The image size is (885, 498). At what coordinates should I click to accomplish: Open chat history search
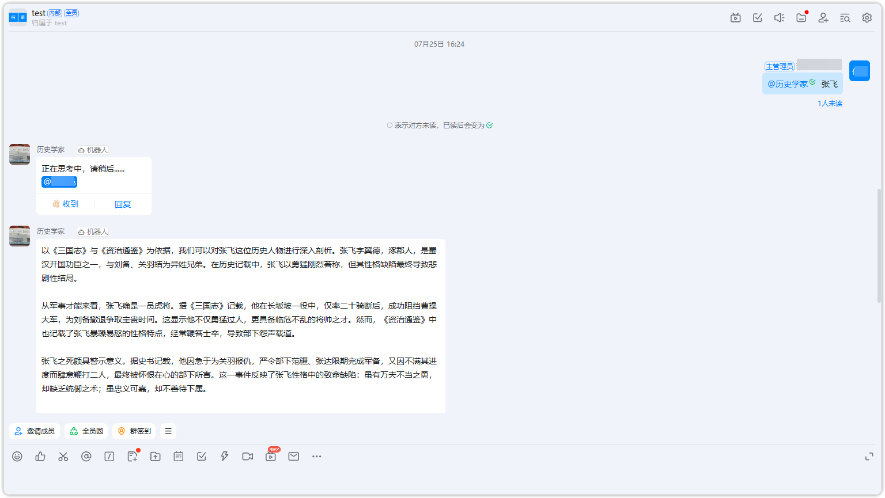844,18
